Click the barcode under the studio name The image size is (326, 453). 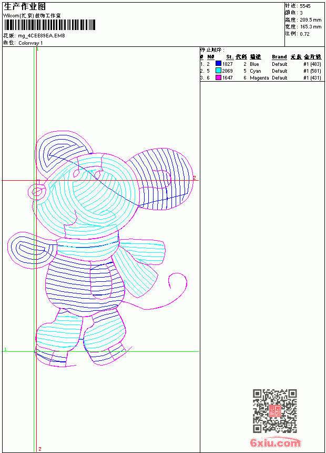click(49, 25)
